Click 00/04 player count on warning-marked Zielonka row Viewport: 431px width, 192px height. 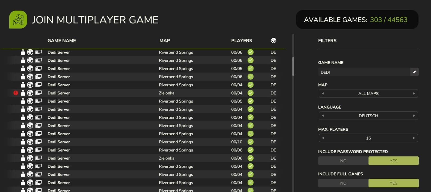coord(237,93)
